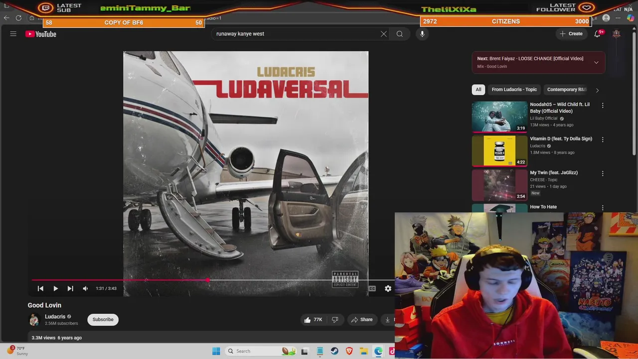Image resolution: width=638 pixels, height=359 pixels.
Task: Expand the 'Next: Brent Faiyaz' mix panel
Action: (596, 62)
